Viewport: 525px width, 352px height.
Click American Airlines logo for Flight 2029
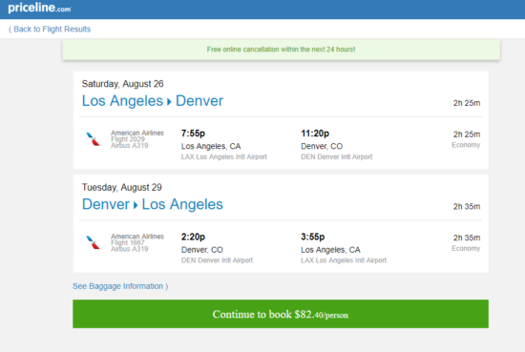(x=94, y=139)
